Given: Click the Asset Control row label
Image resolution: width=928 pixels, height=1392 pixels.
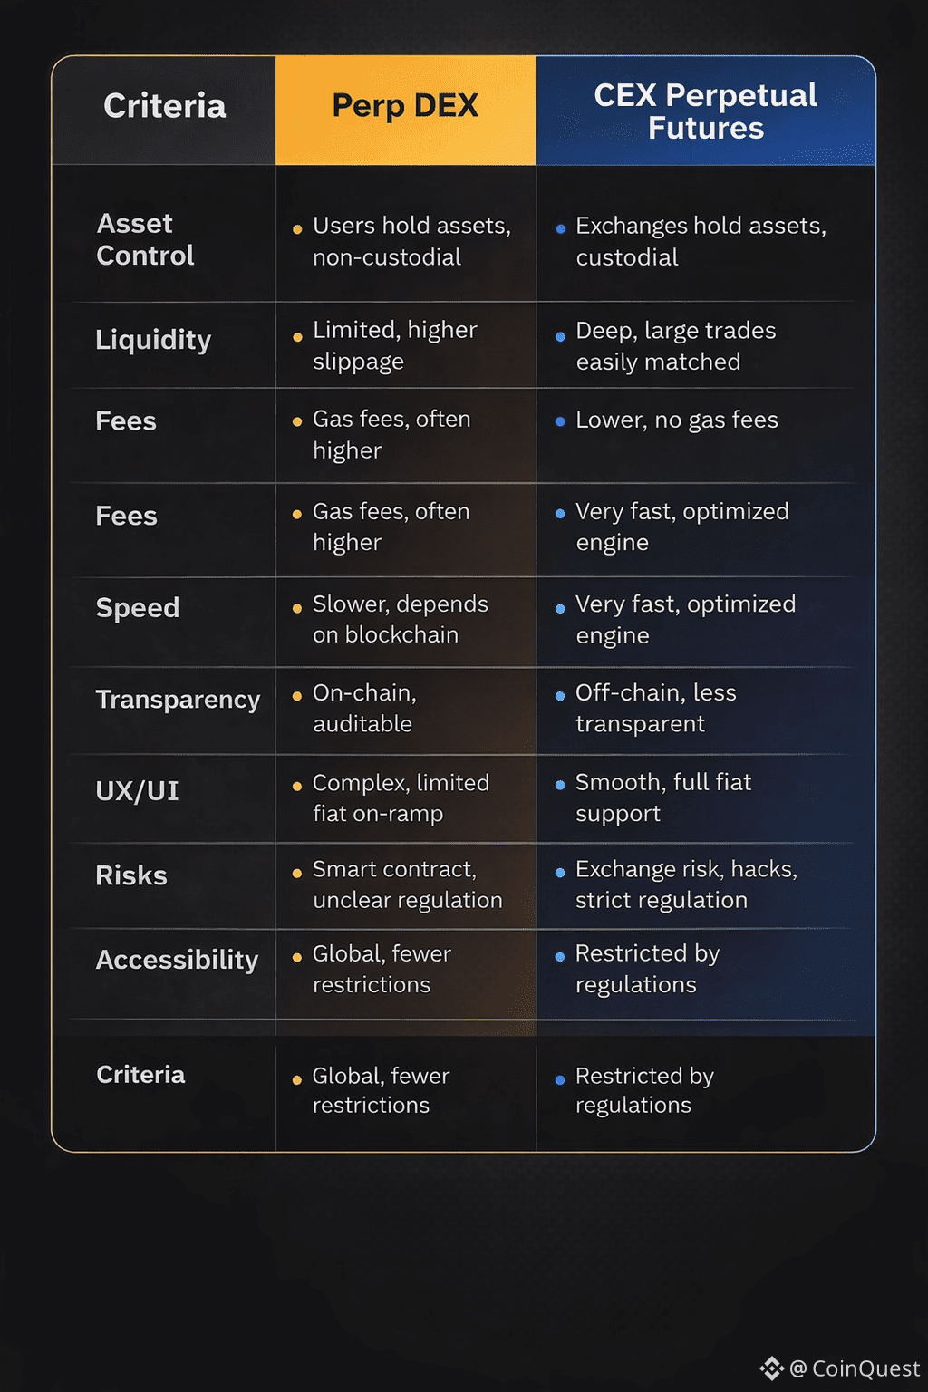Looking at the screenshot, I should [145, 240].
